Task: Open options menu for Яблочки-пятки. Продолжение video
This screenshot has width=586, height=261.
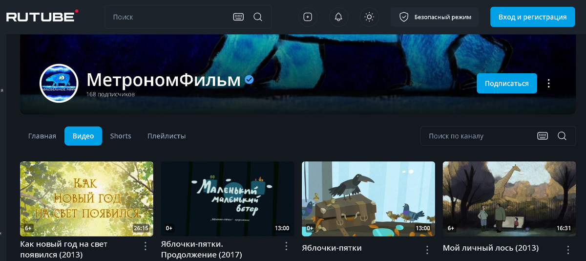Action: tap(286, 246)
